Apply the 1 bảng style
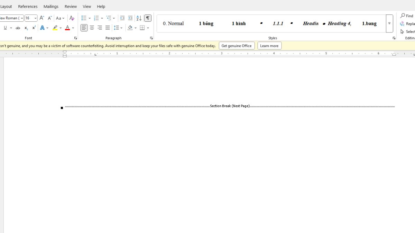 206,23
